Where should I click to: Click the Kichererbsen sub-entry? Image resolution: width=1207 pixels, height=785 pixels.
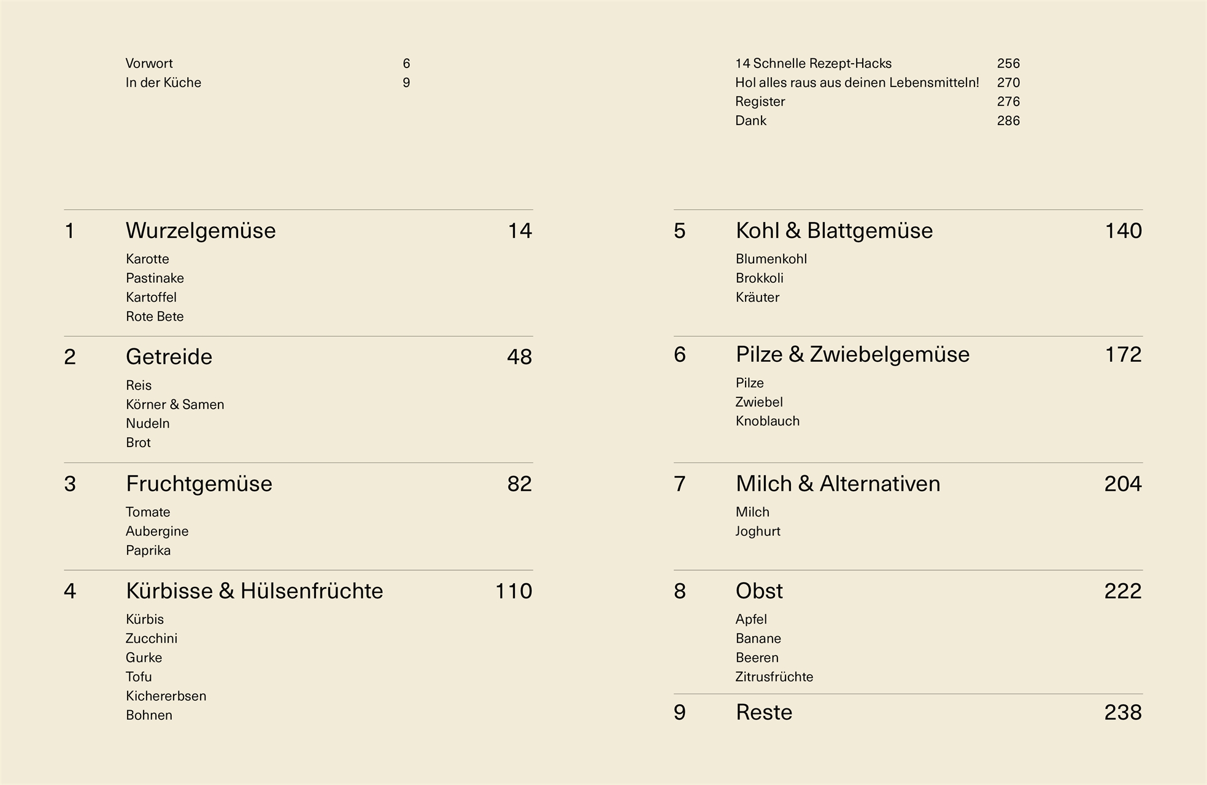tap(166, 696)
